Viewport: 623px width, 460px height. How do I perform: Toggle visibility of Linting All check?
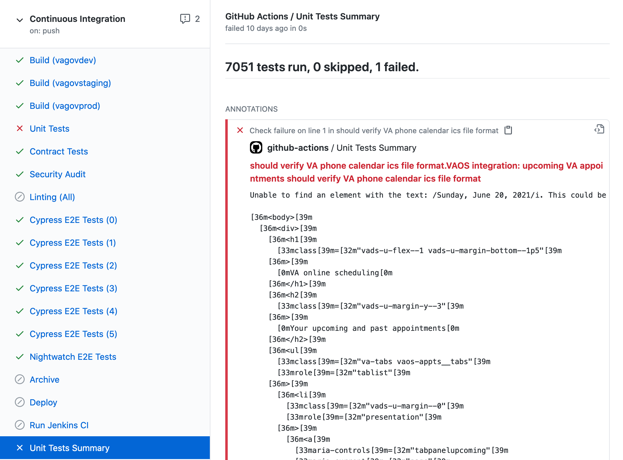click(53, 197)
